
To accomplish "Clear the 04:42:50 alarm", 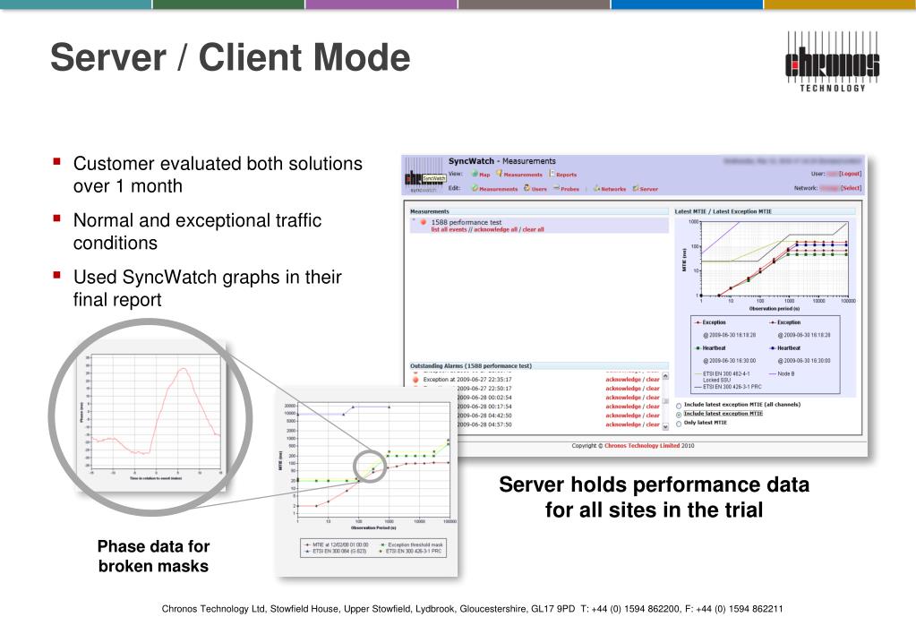I will pyautogui.click(x=653, y=416).
